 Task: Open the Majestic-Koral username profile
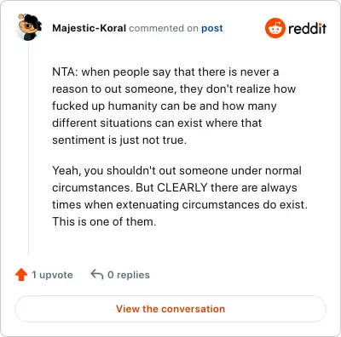[89, 28]
